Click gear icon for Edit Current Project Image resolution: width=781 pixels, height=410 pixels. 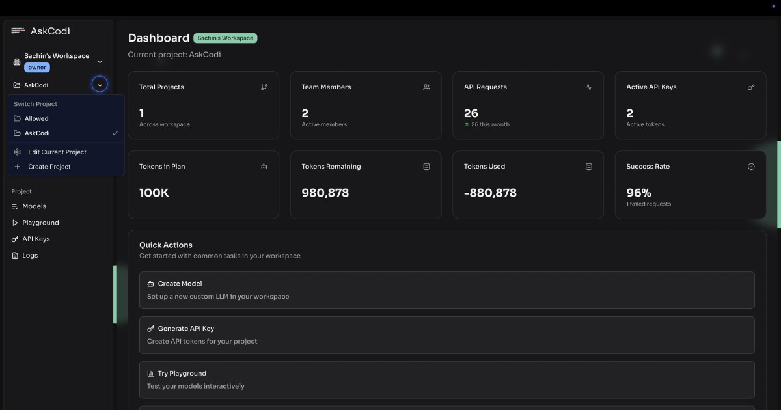(18, 152)
